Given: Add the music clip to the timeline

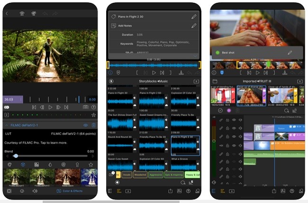Looking at the screenshot, I should tap(181, 73).
